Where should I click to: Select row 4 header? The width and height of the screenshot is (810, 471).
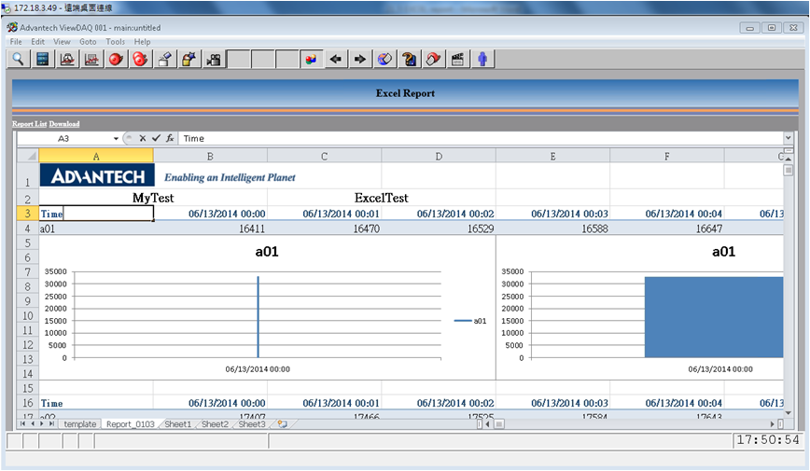click(28, 229)
